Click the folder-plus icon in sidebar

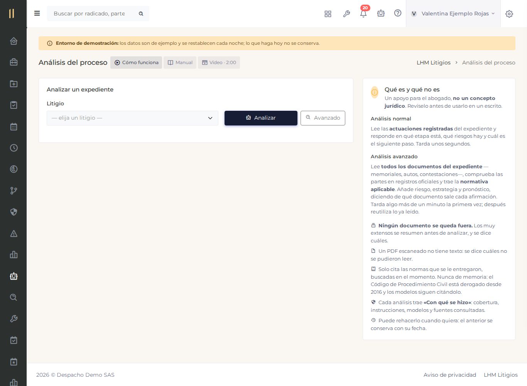coord(14,84)
